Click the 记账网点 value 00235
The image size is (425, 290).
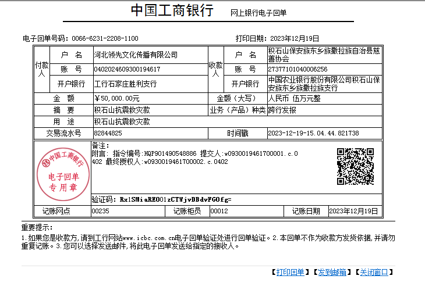click(101, 211)
